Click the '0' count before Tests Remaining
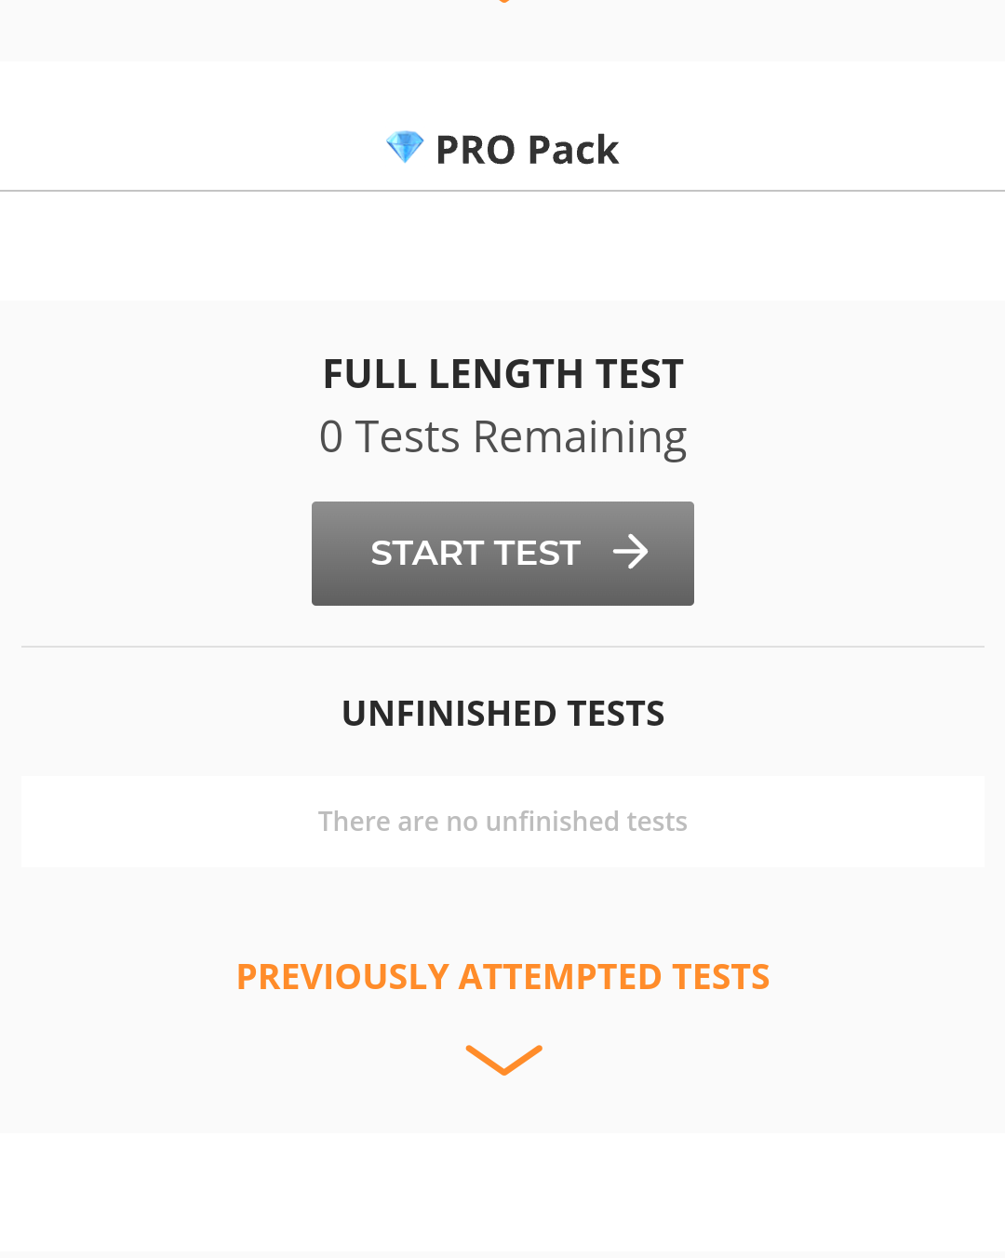Image resolution: width=1005 pixels, height=1258 pixels. click(331, 437)
